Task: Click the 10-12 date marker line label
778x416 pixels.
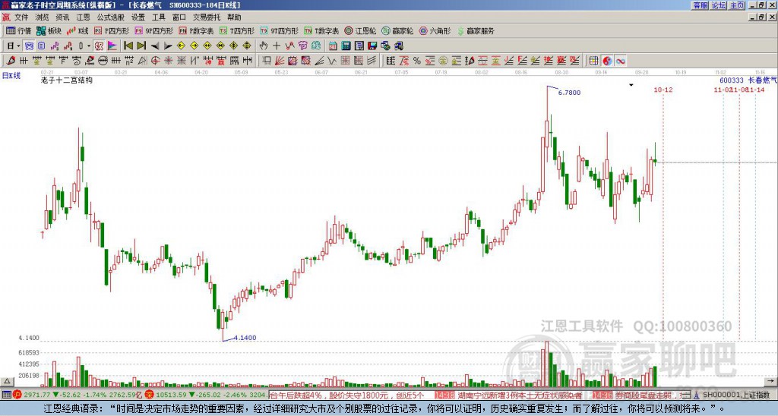Action: pos(663,90)
